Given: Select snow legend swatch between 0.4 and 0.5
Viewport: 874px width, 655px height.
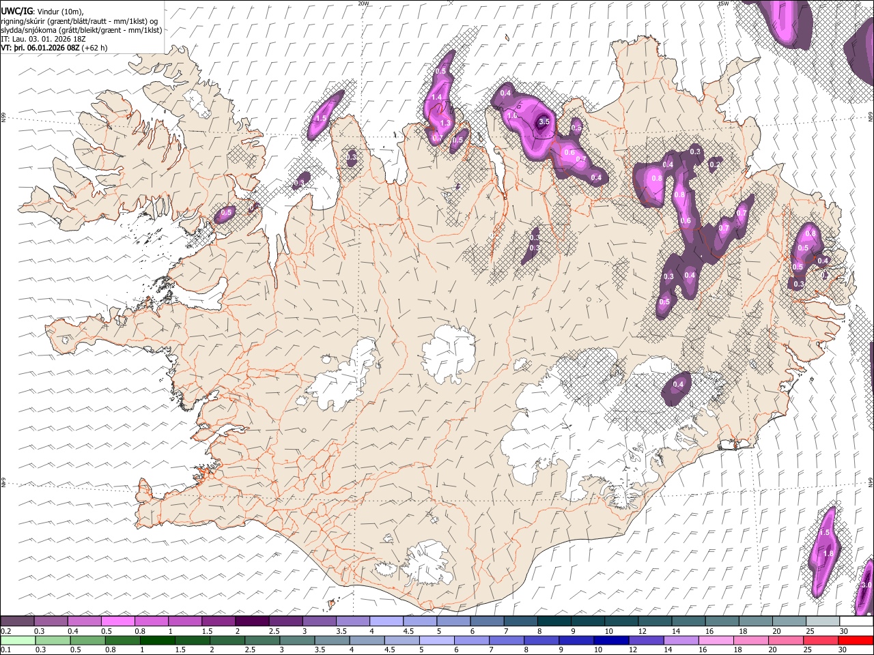Looking at the screenshot, I should pos(84,621).
